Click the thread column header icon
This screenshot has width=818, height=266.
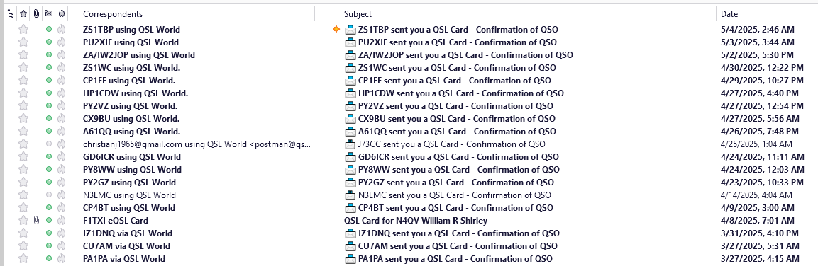click(11, 14)
